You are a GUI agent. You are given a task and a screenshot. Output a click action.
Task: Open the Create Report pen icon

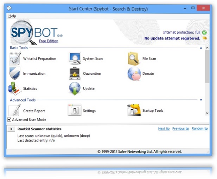15,110
